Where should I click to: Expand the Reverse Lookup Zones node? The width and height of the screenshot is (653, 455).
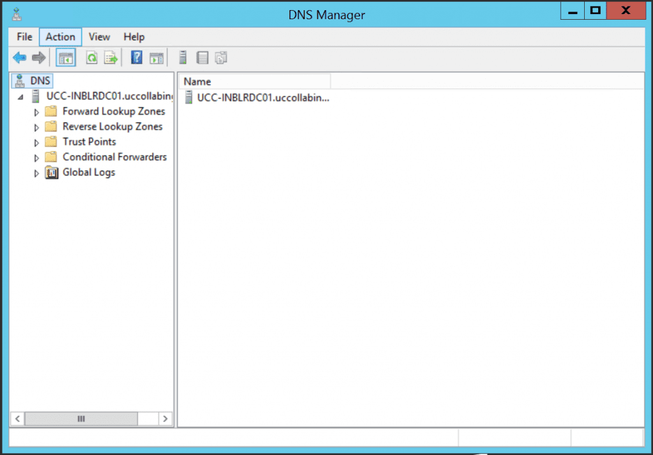[x=36, y=126]
